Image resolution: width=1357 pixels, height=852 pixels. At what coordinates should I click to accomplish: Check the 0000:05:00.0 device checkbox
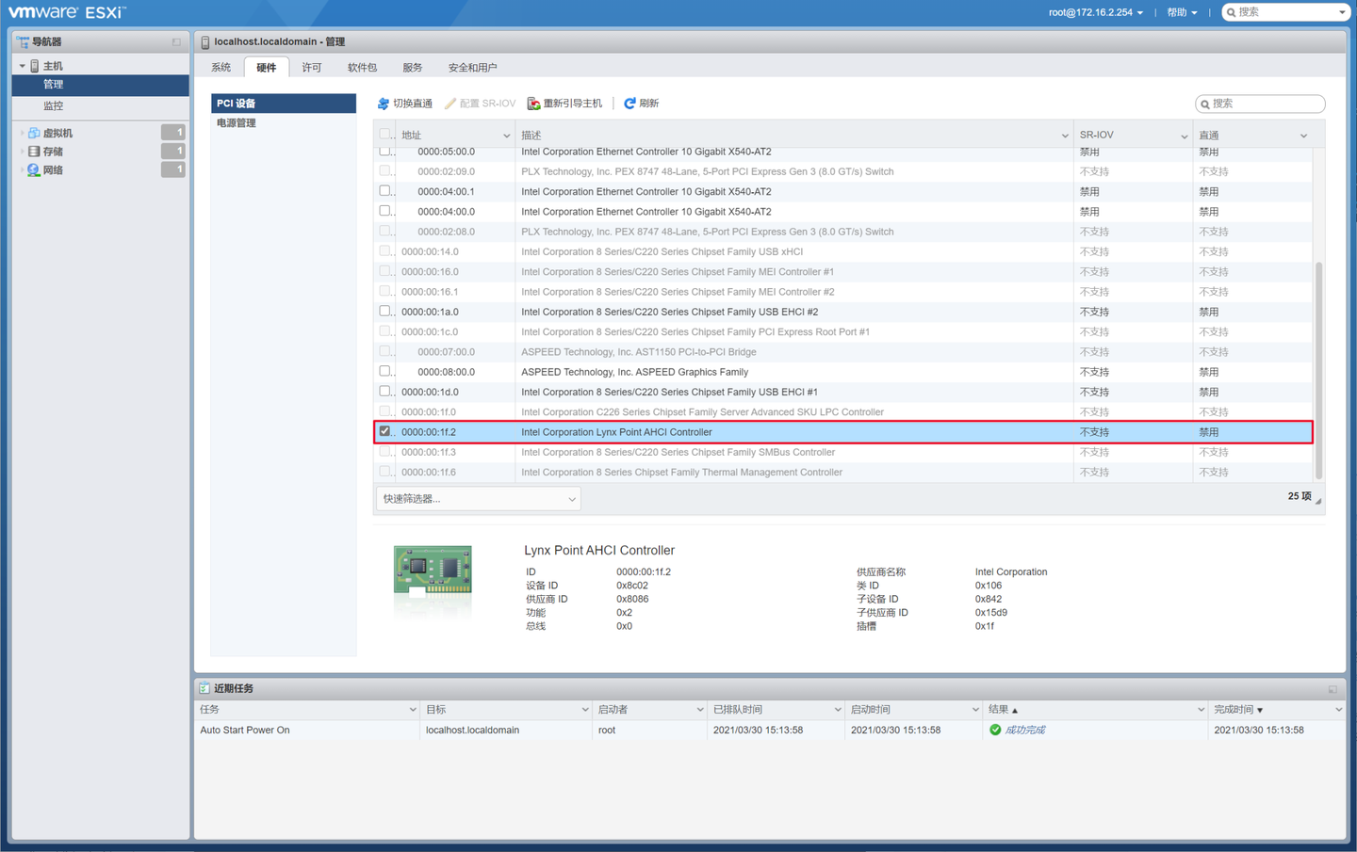384,151
